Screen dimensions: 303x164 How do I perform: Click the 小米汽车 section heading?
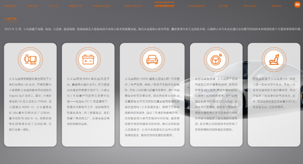point(11,19)
